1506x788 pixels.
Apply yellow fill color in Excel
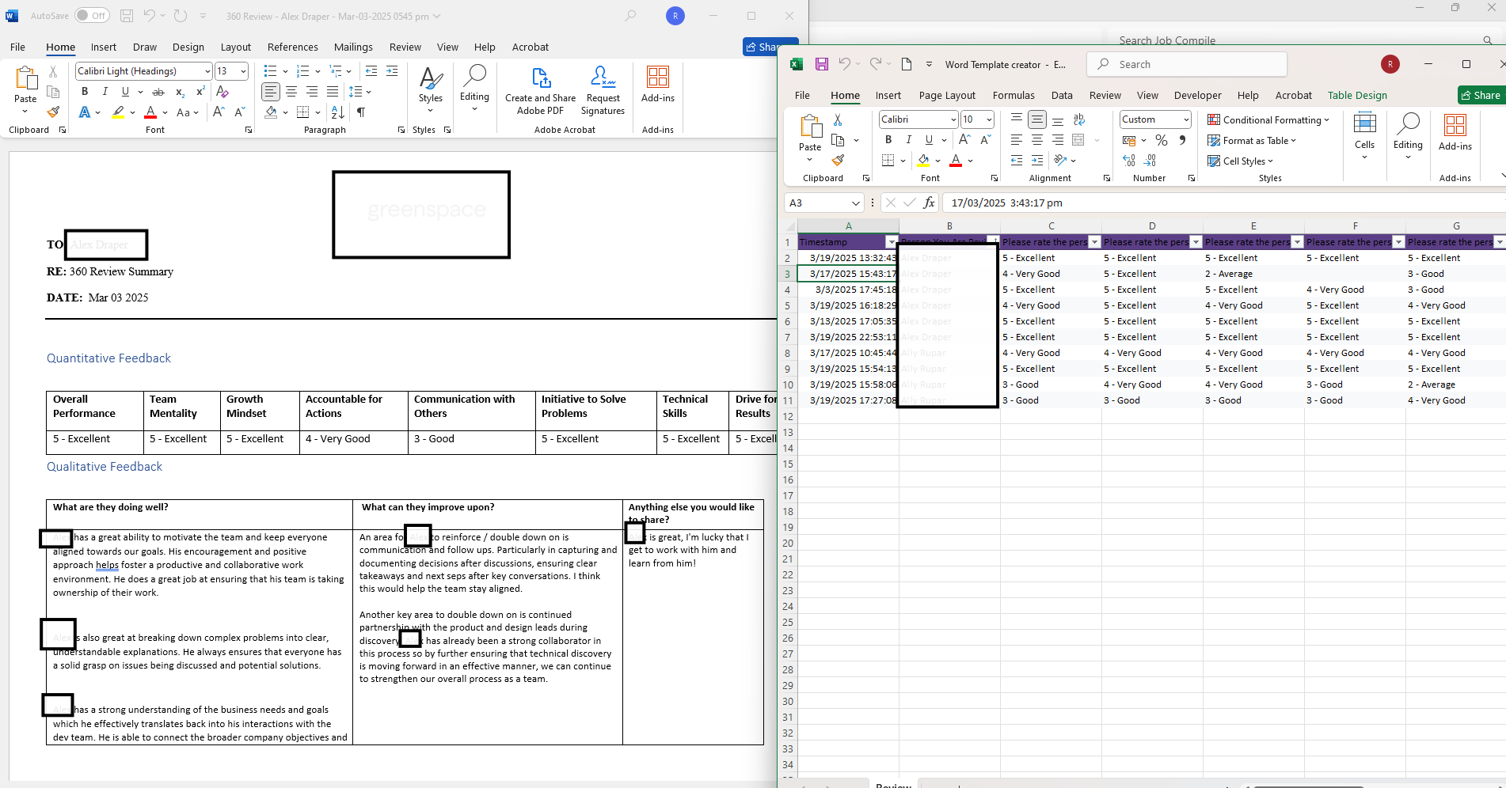click(x=923, y=161)
